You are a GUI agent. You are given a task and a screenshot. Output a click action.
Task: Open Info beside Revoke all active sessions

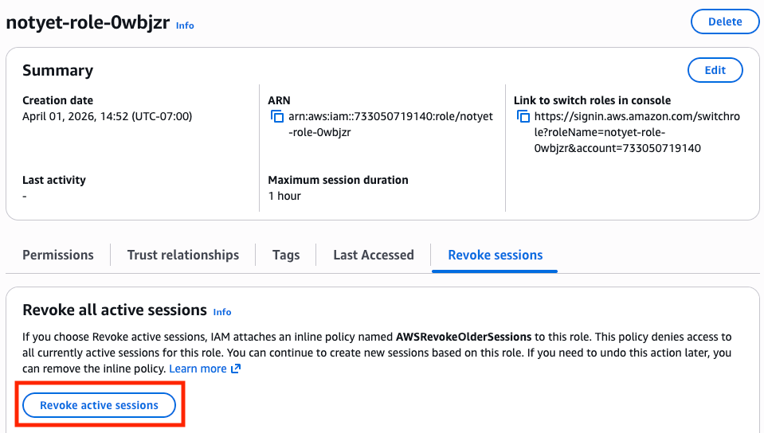(222, 312)
